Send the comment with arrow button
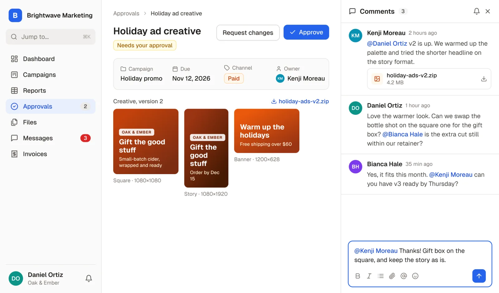 (x=479, y=276)
